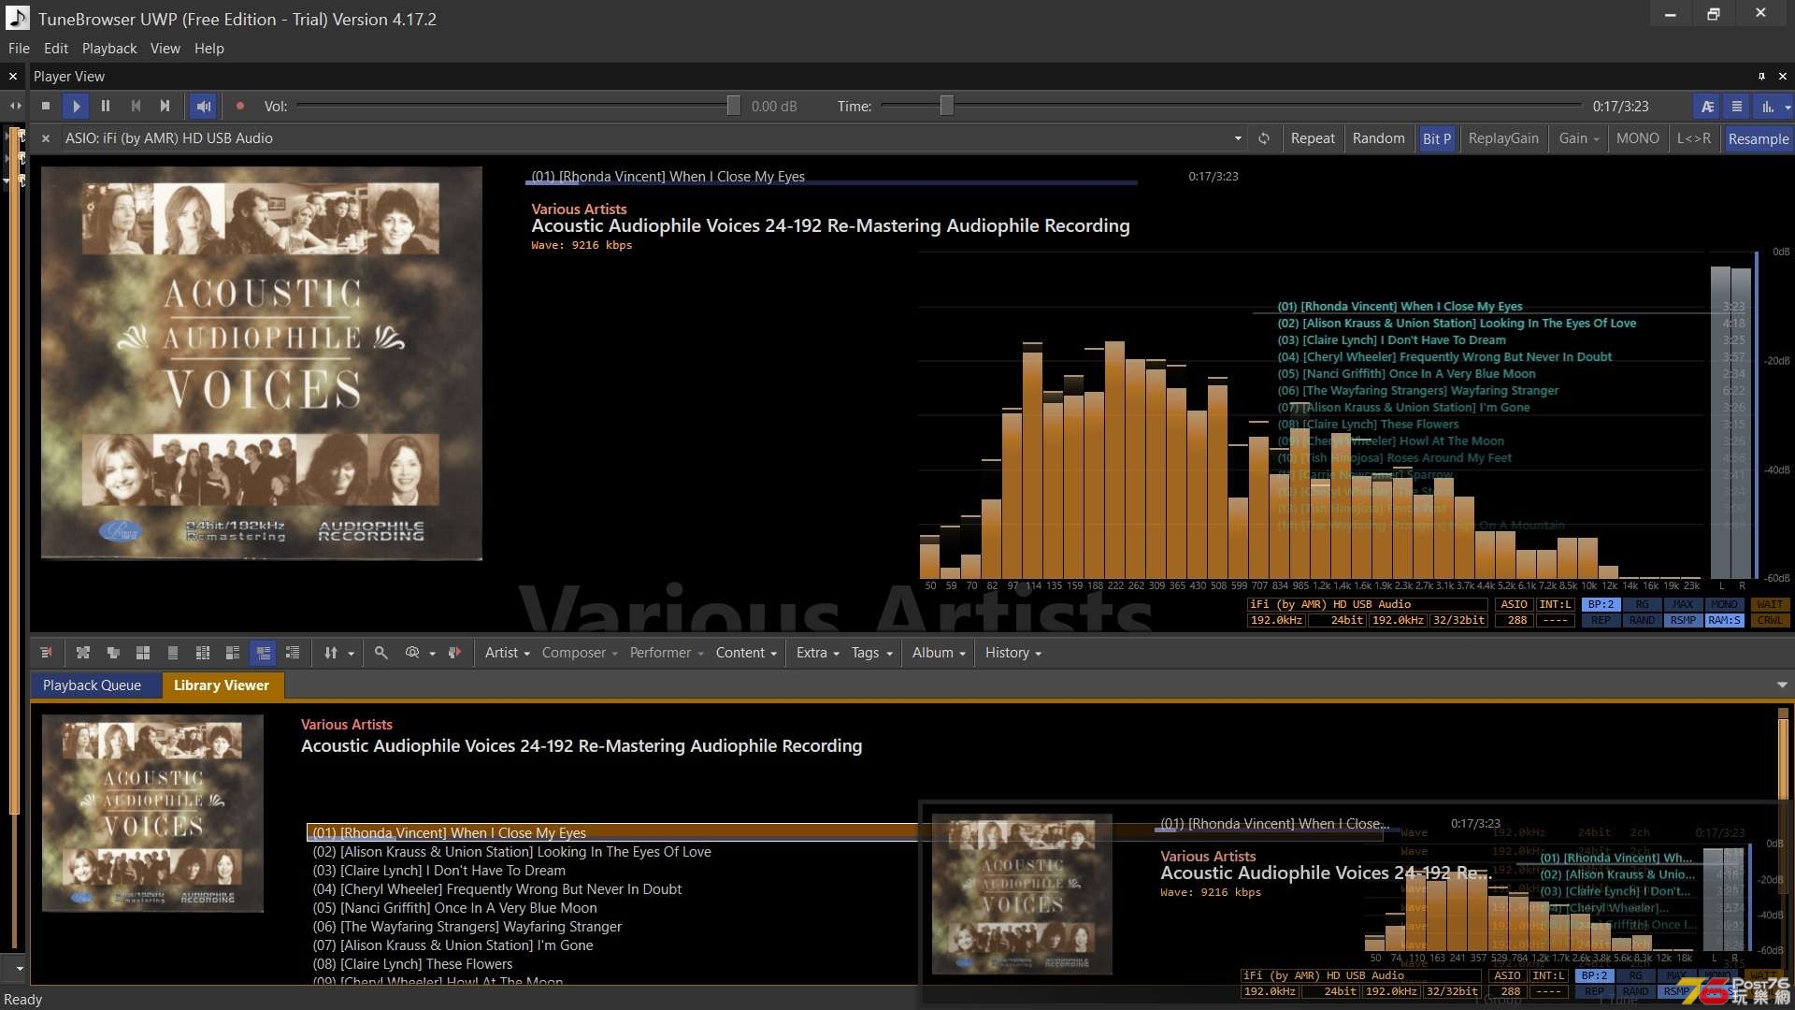Open the filter icon's dropdown arrow
This screenshot has height=1010, width=1795.
point(432,654)
